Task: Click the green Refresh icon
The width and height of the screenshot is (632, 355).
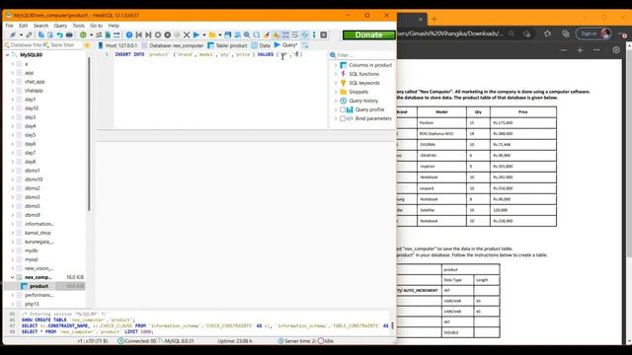Action: coord(83,35)
